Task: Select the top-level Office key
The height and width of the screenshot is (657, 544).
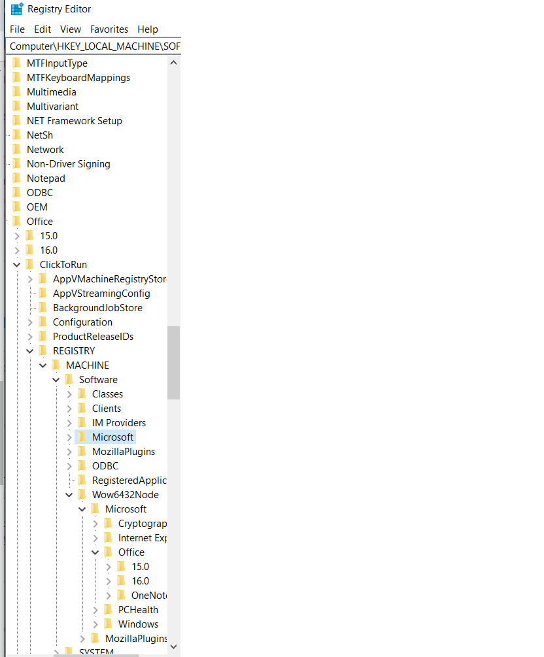Action: [x=40, y=221]
